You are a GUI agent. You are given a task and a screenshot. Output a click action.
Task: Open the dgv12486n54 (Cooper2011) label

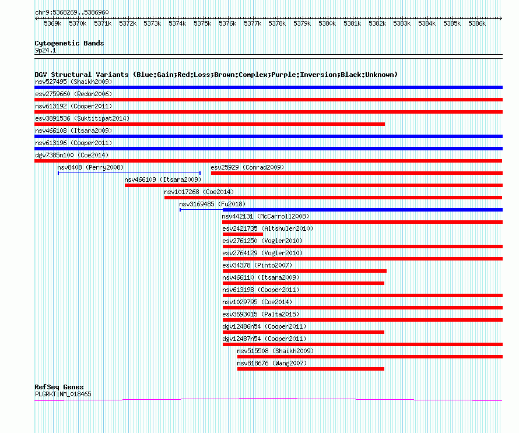(x=265, y=326)
